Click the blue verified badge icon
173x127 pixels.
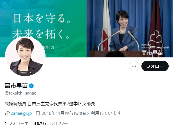[31, 86]
